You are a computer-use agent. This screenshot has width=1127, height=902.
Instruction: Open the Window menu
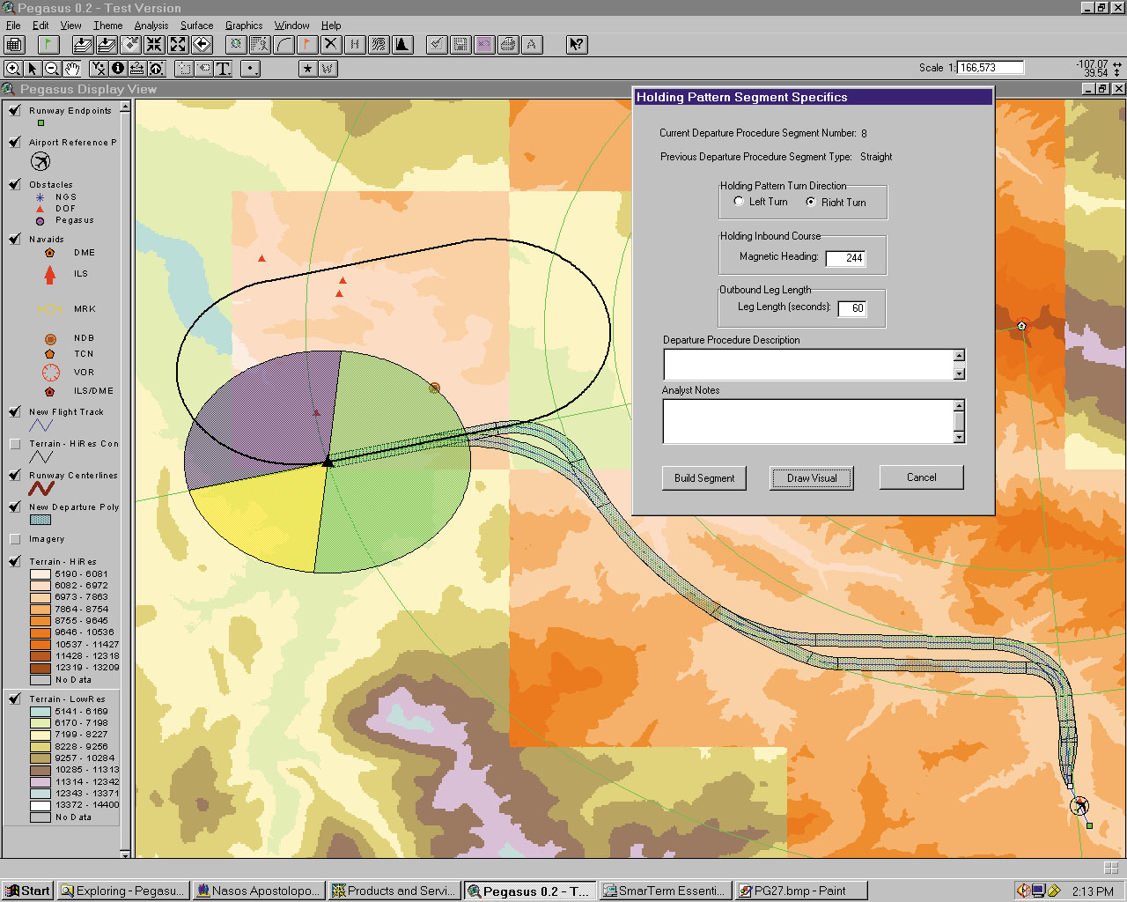click(291, 26)
